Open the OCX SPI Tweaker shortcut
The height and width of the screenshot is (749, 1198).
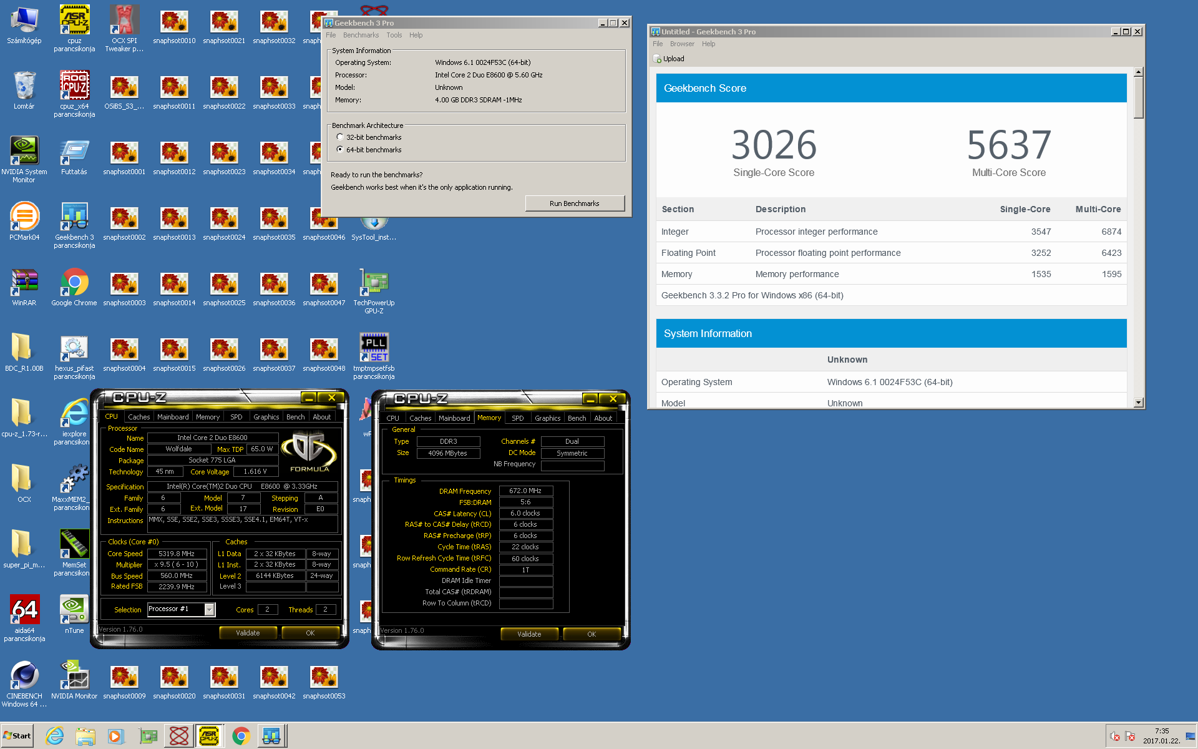point(124,28)
